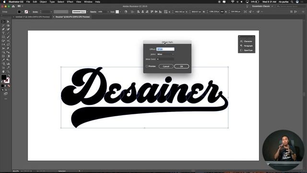Screen dimensions: 307x173
Task: Toggle Constrain Width and Height link
Action: point(222,12)
